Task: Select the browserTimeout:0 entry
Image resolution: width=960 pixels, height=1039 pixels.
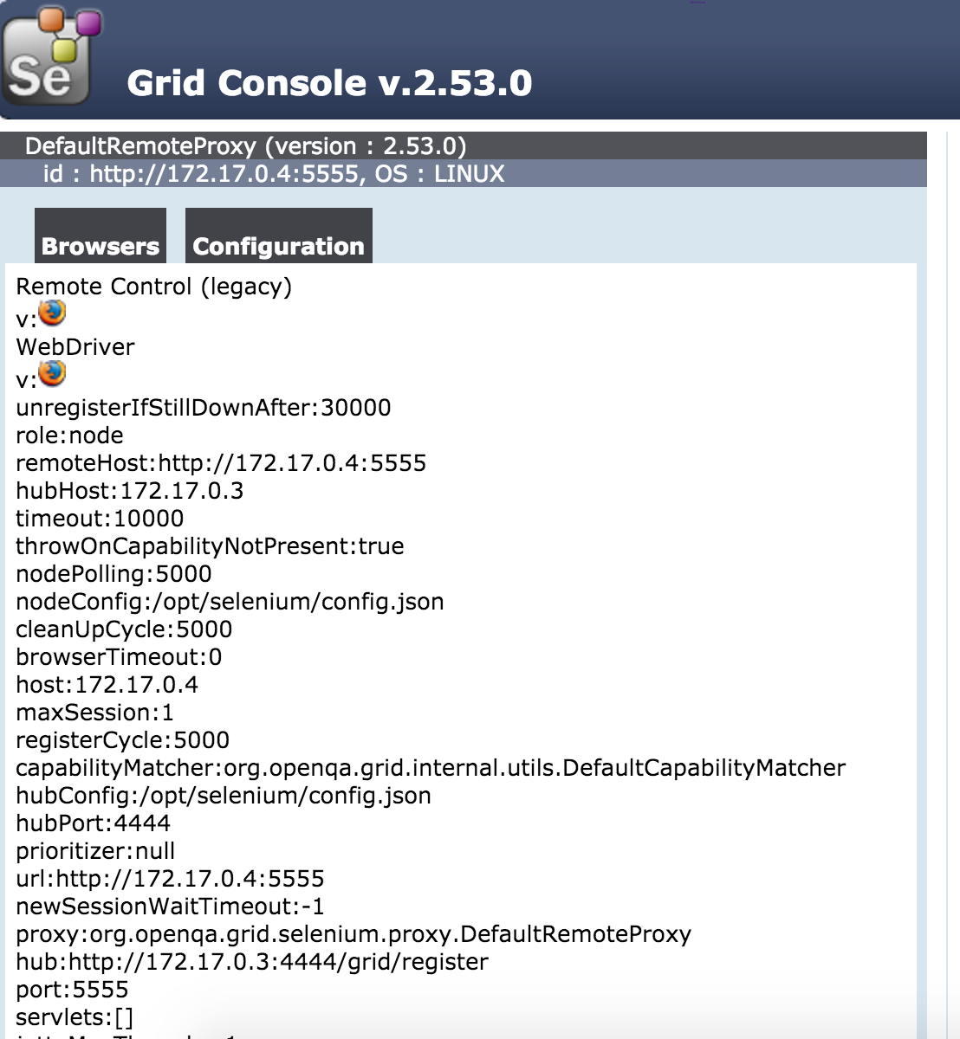Action: point(119,657)
